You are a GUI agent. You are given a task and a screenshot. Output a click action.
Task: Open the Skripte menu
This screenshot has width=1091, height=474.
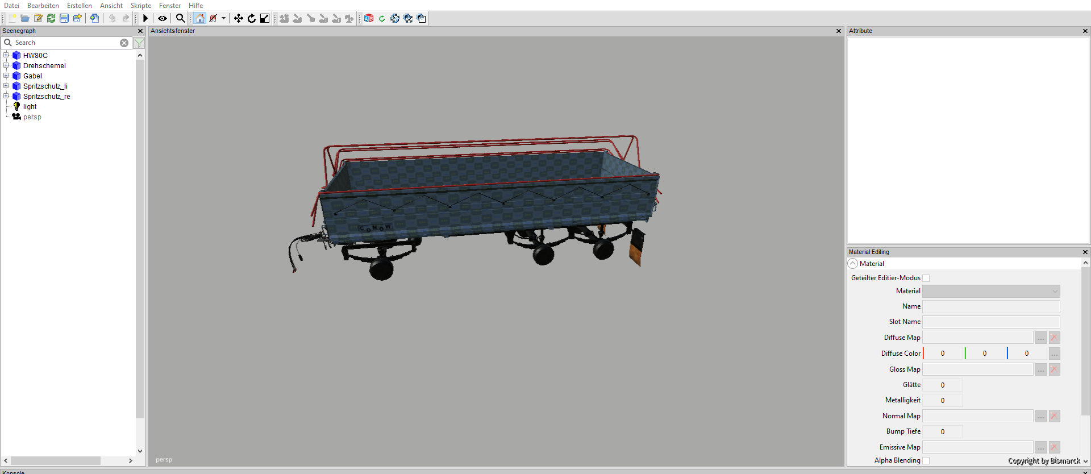click(141, 6)
